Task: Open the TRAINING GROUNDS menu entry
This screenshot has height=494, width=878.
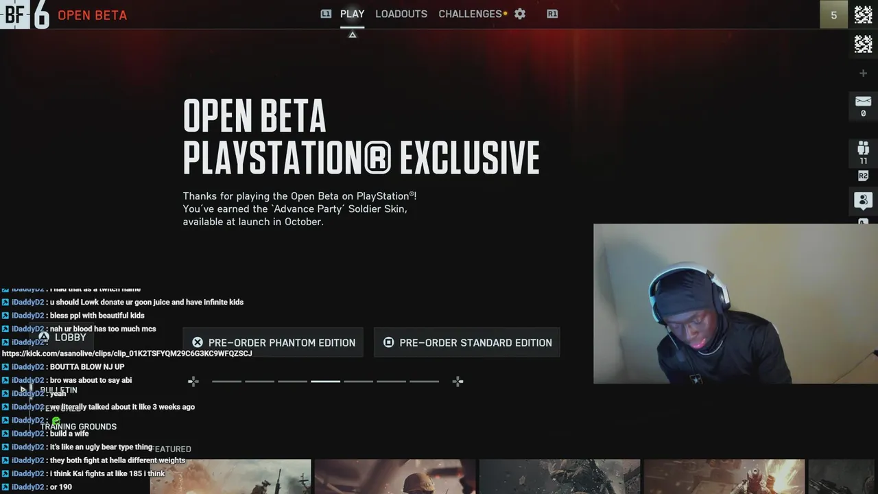Action: point(78,427)
